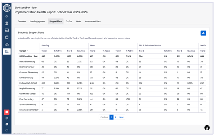Open the school building sidebar icon
This screenshot has height=136, width=216.
click(7, 44)
